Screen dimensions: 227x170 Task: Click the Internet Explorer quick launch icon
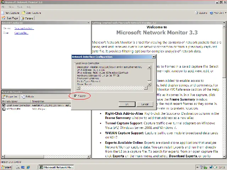[28, 167]
